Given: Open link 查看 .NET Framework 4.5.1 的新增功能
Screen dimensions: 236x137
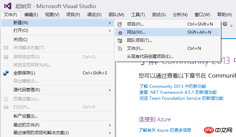Looking at the screenshot, I should (x=178, y=92).
